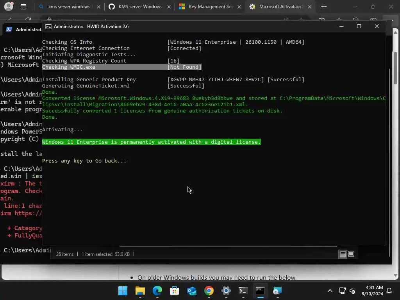Switch to 'Key Management Ser' tab

point(211,7)
